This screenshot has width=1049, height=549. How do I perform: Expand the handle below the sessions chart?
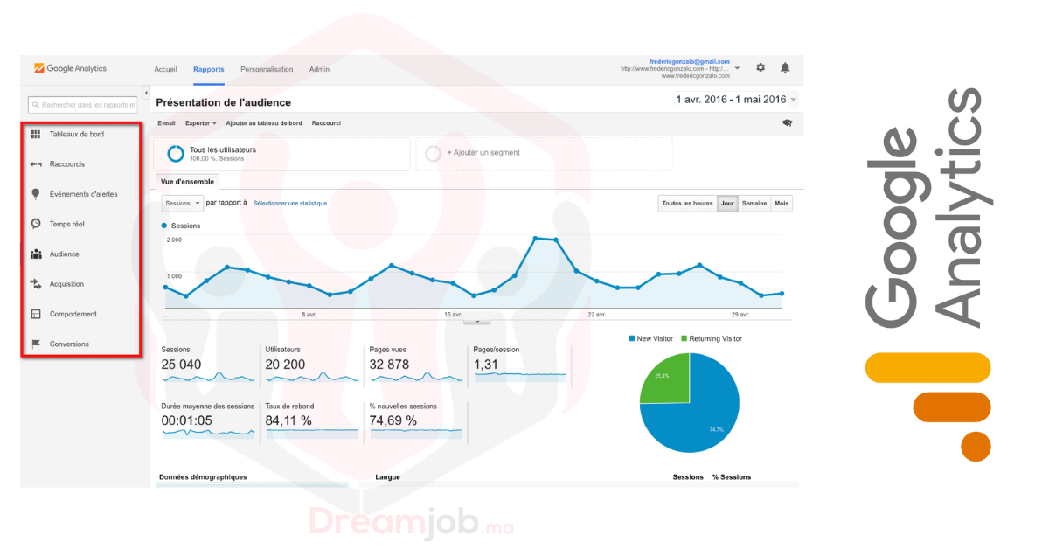pyautogui.click(x=476, y=322)
